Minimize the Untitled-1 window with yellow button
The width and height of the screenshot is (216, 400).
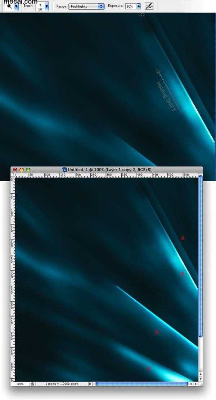point(22,169)
